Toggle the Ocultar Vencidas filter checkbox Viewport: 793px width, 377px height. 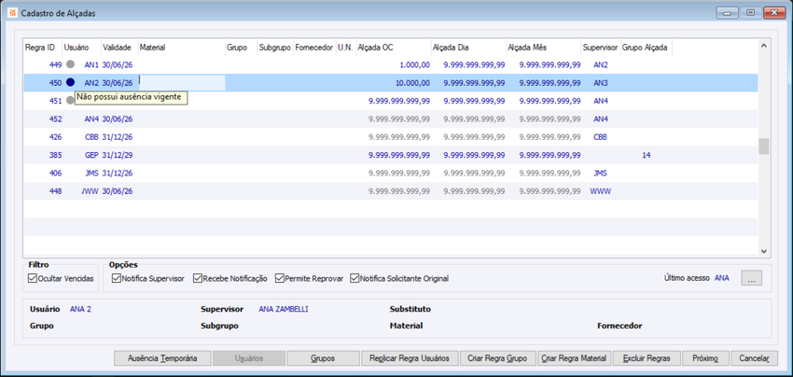coord(33,278)
